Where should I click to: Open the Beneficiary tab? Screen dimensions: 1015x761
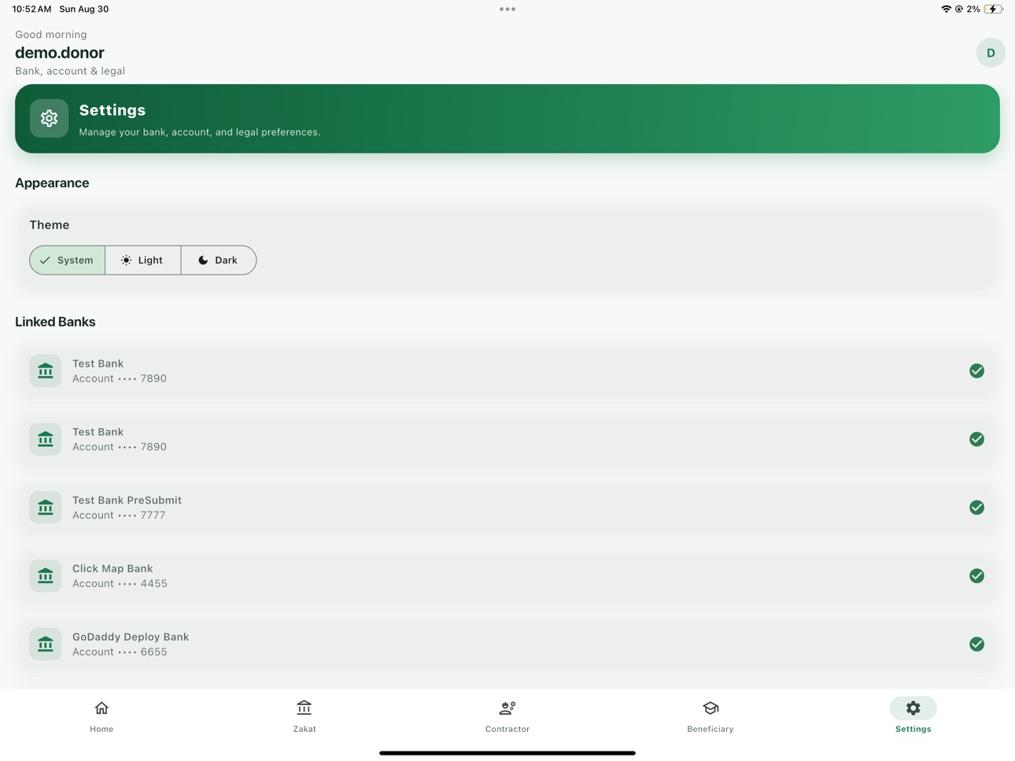(x=710, y=716)
